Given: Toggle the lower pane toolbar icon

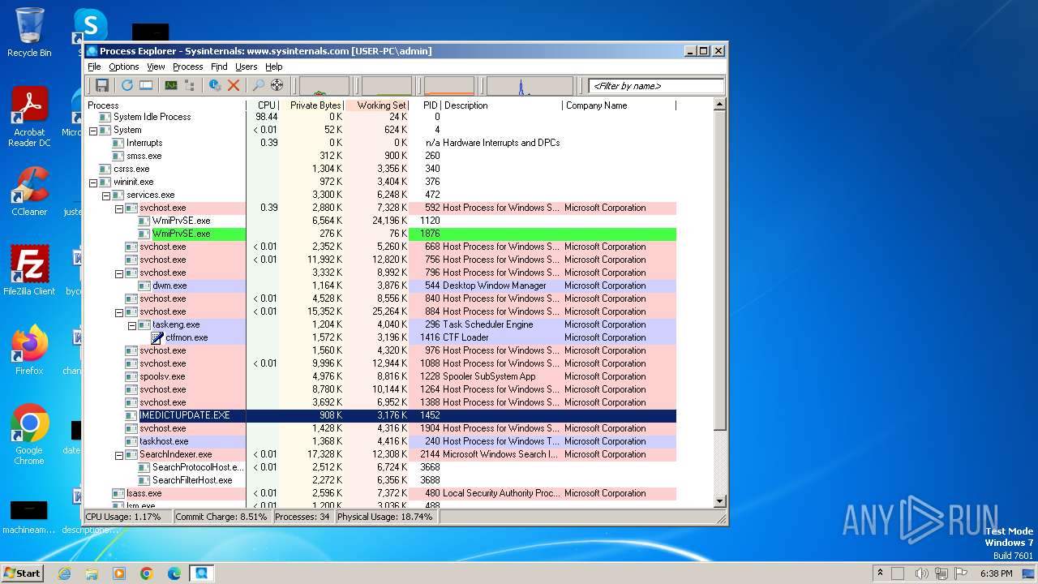Looking at the screenshot, I should point(146,85).
